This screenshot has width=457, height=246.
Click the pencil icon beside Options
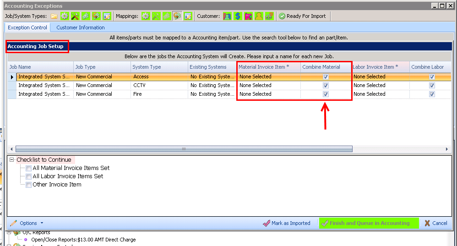(13, 223)
